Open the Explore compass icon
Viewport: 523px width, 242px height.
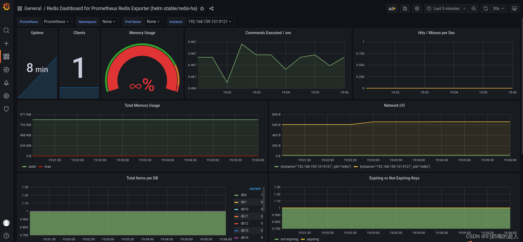pos(6,70)
